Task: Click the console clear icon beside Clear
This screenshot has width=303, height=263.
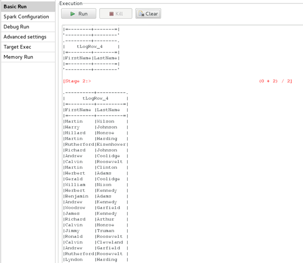Action: pos(141,14)
